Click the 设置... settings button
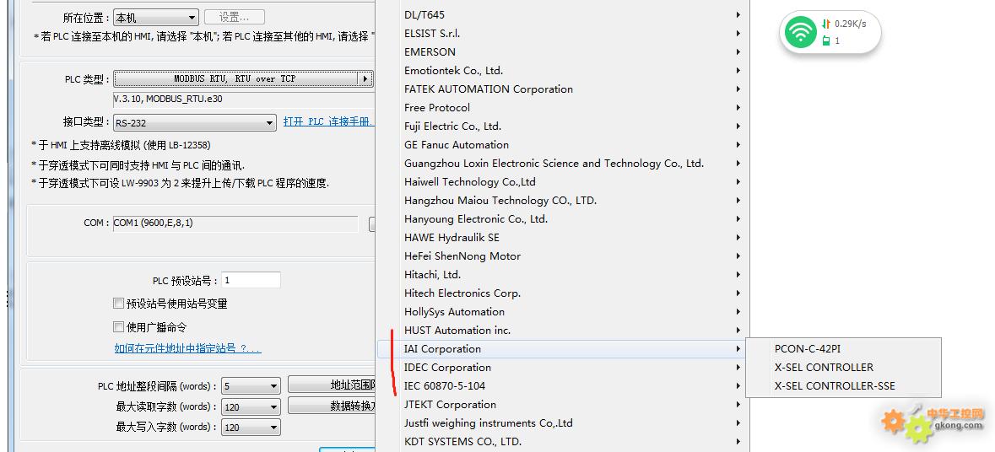 tap(234, 18)
